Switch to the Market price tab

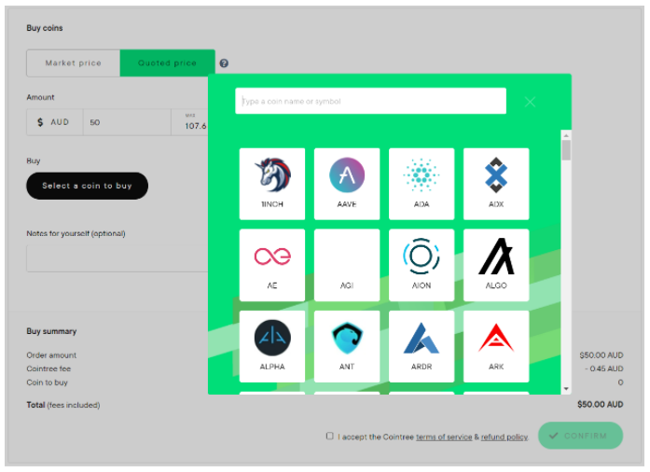(x=74, y=63)
